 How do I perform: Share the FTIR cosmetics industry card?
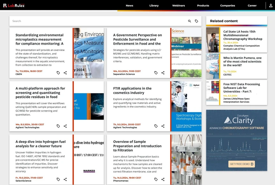pyautogui.click(x=163, y=126)
